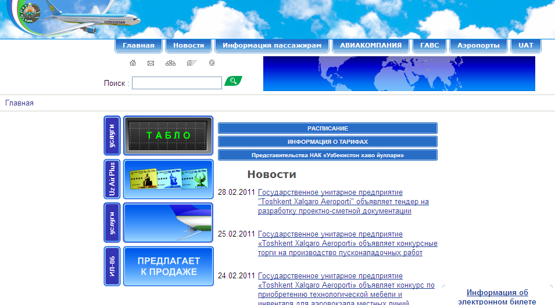555x305 pixels.
Task: Open the ТАБЛО flight board banner
Action: [168, 136]
